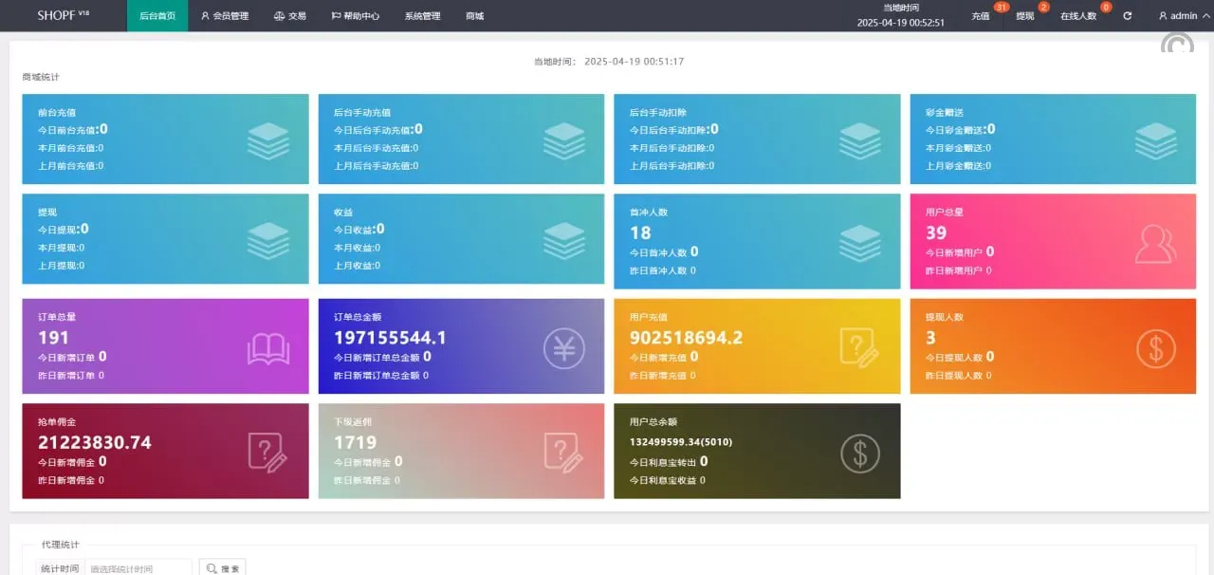This screenshot has width=1214, height=575.
Task: Open the 提现 pending notifications
Action: point(1025,16)
